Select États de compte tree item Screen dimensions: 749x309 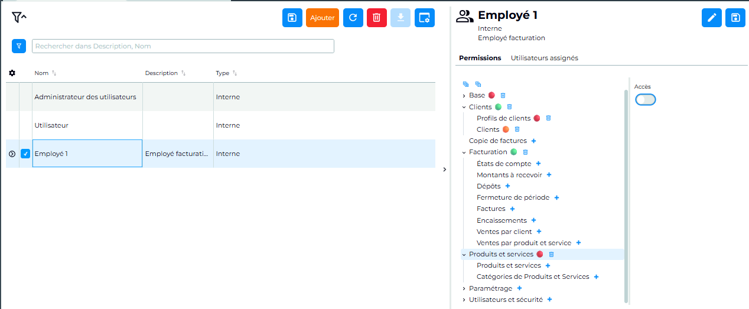tap(504, 164)
